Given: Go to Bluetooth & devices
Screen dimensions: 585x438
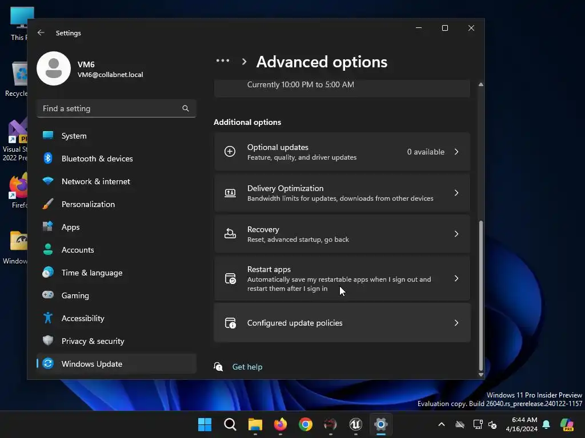Looking at the screenshot, I should coord(117,159).
